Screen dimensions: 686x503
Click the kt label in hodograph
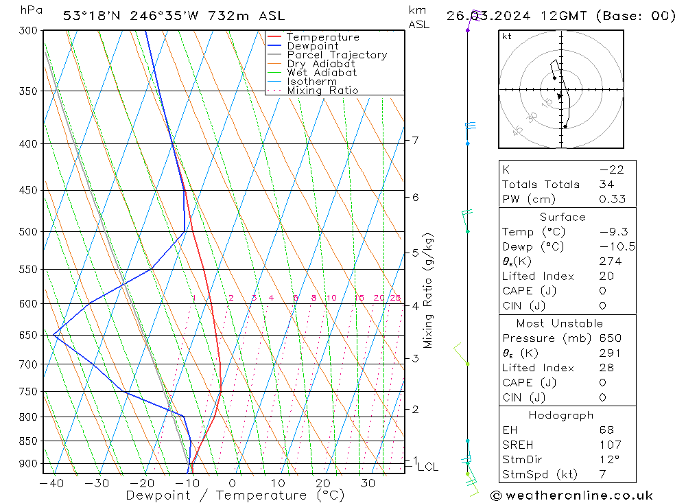(x=507, y=36)
